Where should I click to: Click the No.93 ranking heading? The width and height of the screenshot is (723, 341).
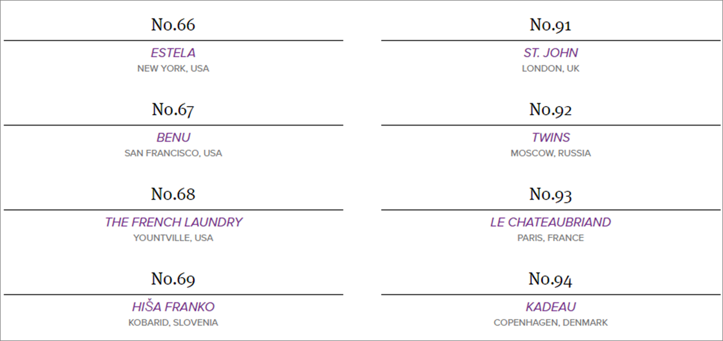pos(551,194)
